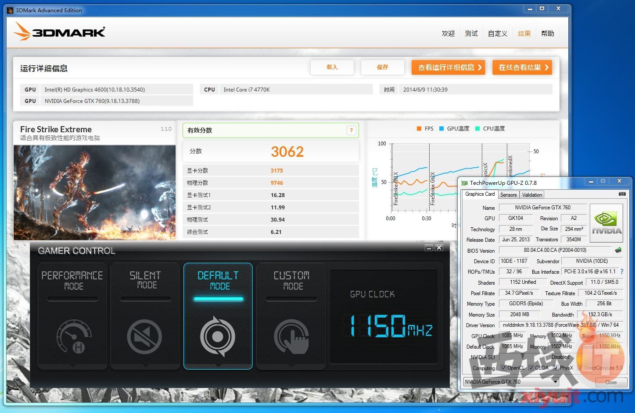
Task: Select Default Mode refresh icon
Action: 218,337
